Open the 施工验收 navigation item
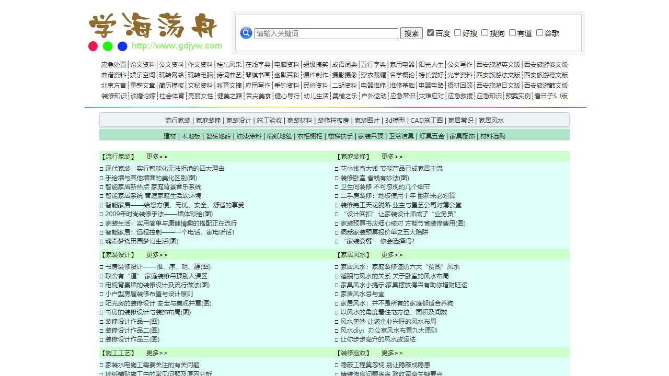Screen dimensions: 669x376 [x=269, y=121]
